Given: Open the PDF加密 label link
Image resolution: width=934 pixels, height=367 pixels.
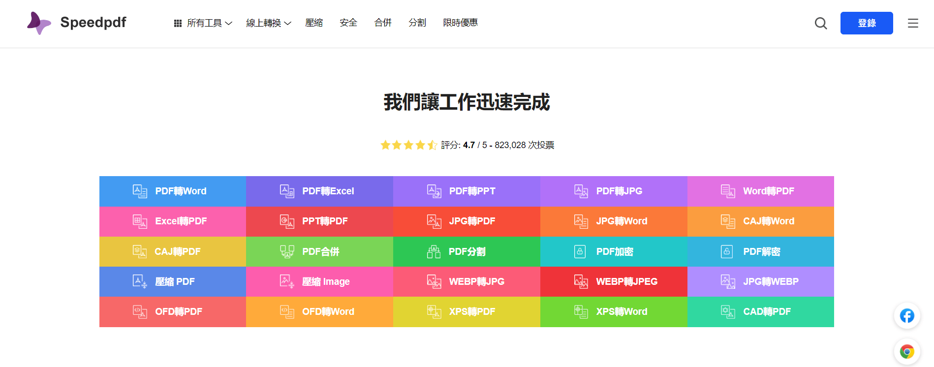Looking at the screenshot, I should (x=615, y=252).
